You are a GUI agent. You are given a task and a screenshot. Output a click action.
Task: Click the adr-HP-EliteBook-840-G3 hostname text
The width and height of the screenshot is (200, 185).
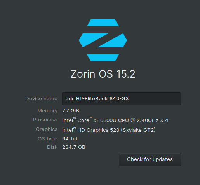[x=97, y=99]
